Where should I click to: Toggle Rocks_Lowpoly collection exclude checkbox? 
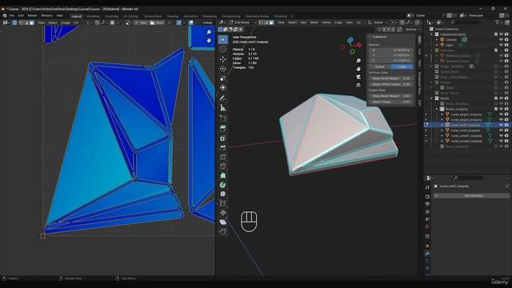tap(496, 109)
